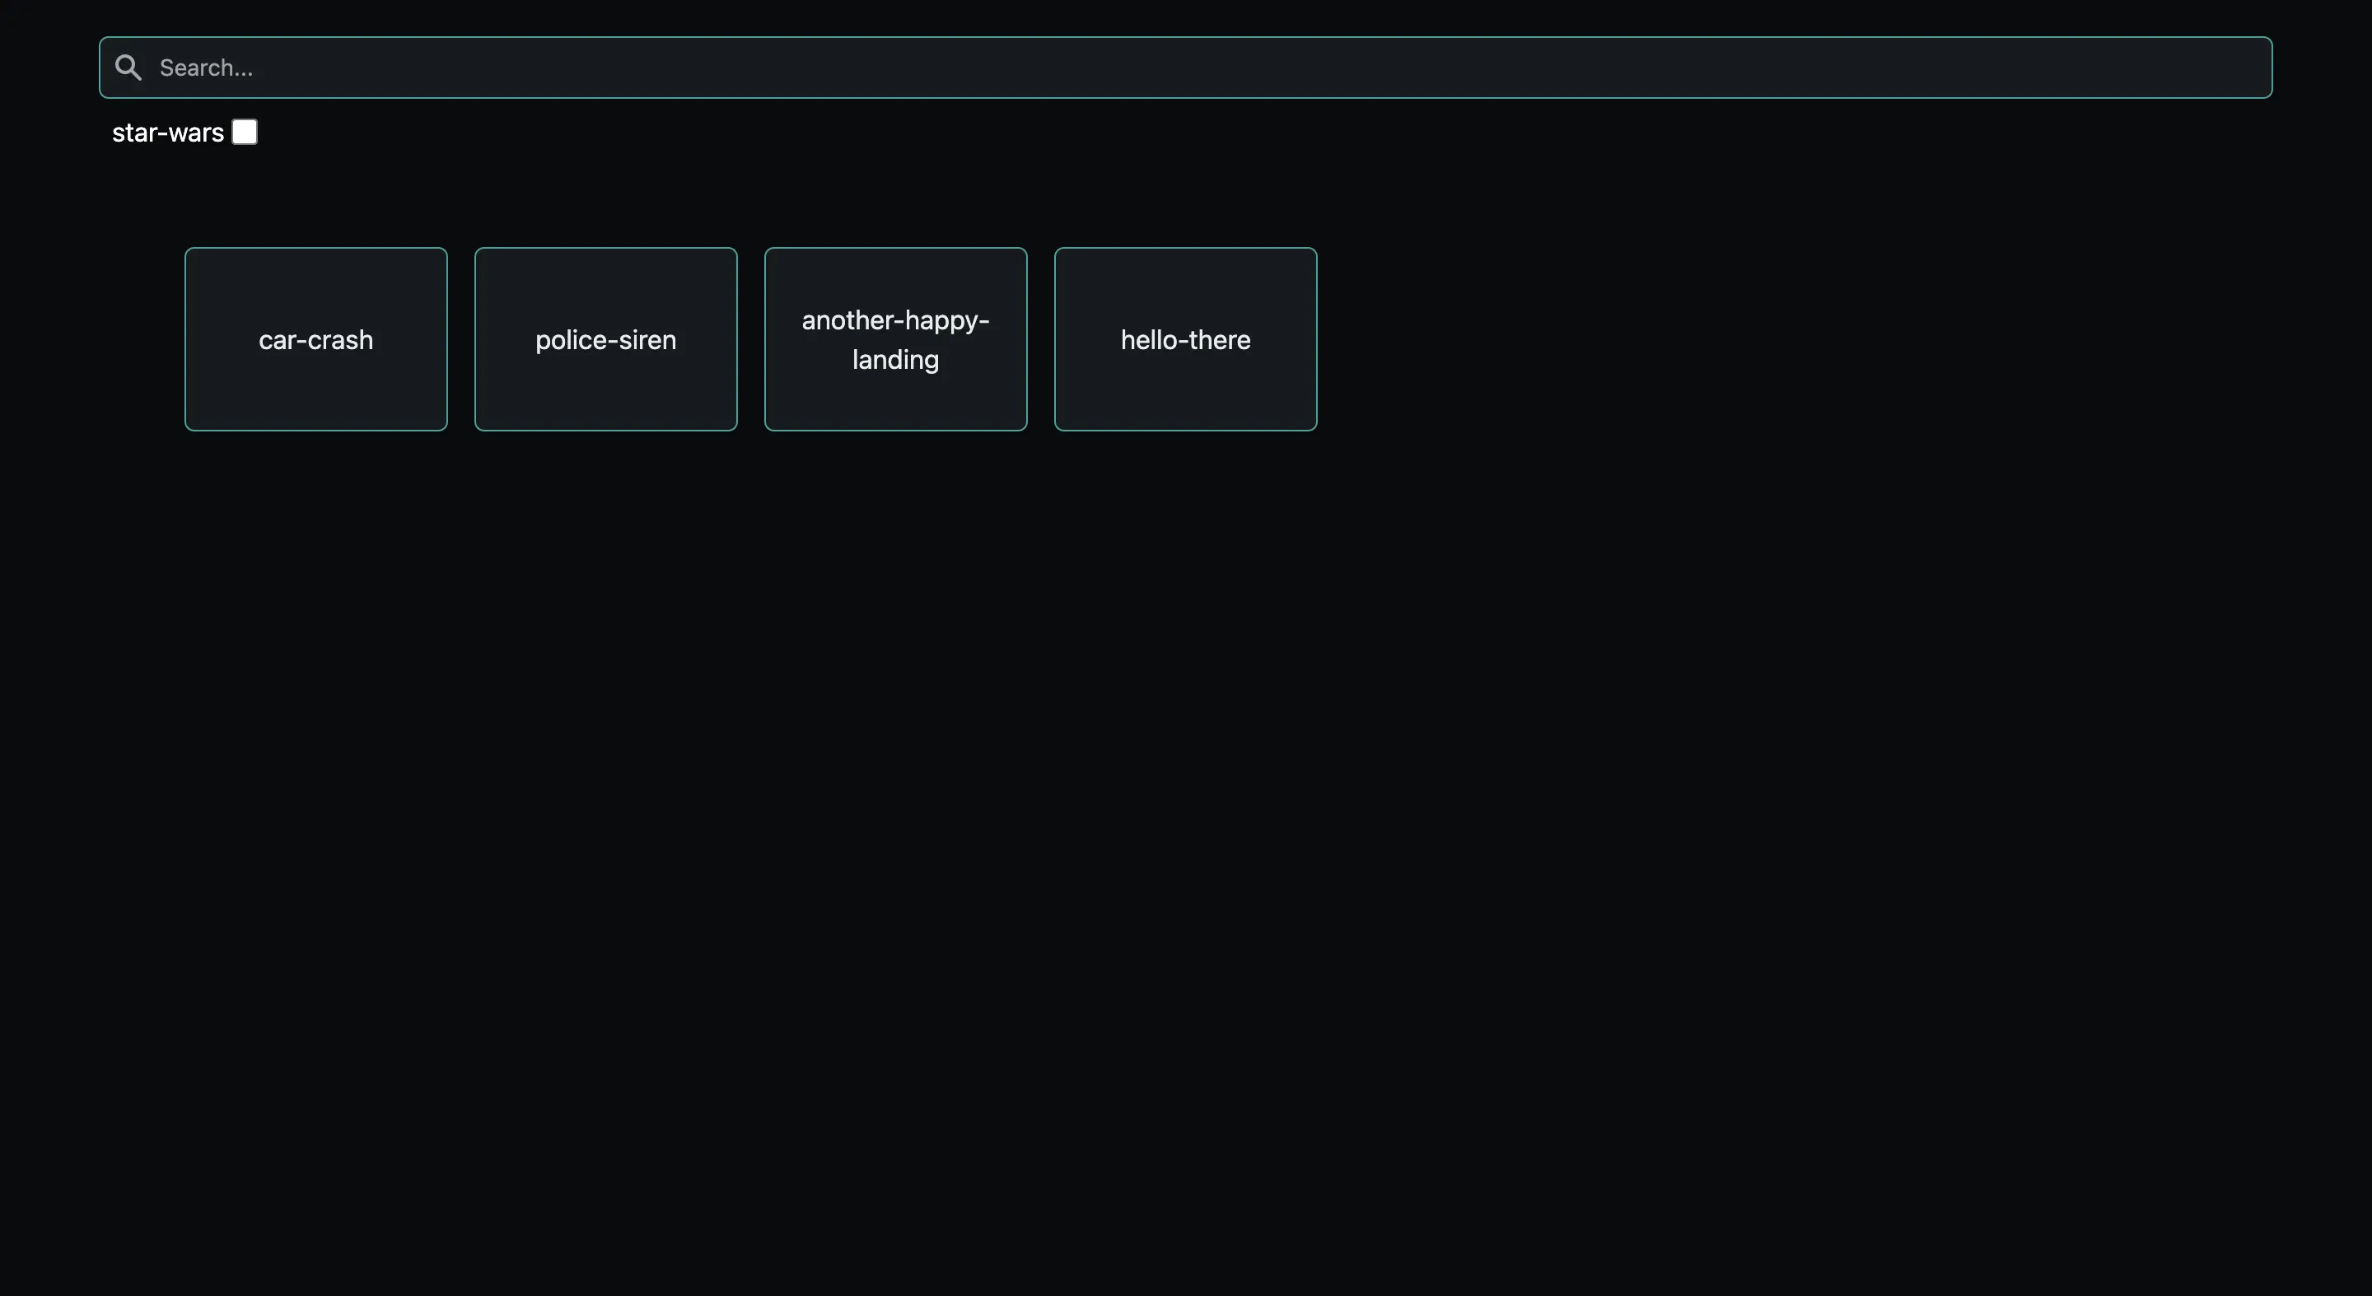Click the another-happy-landing card title
Screen dimensions: 2372x1296
tap(895, 340)
